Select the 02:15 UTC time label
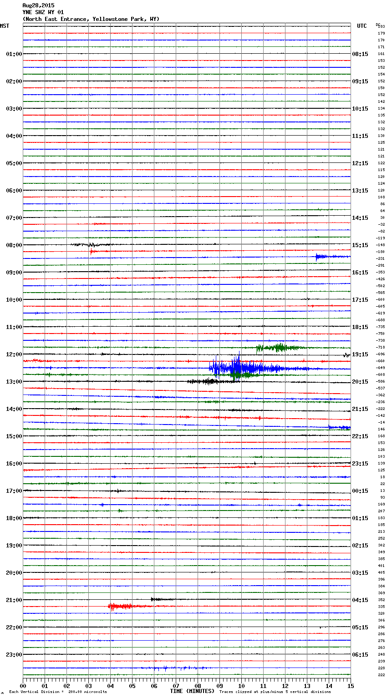 (x=360, y=546)
